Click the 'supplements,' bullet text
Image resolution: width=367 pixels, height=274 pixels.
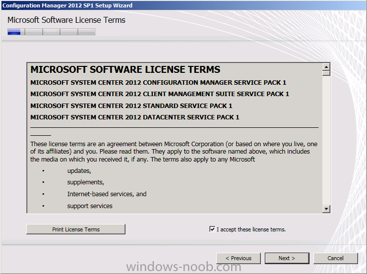click(86, 182)
